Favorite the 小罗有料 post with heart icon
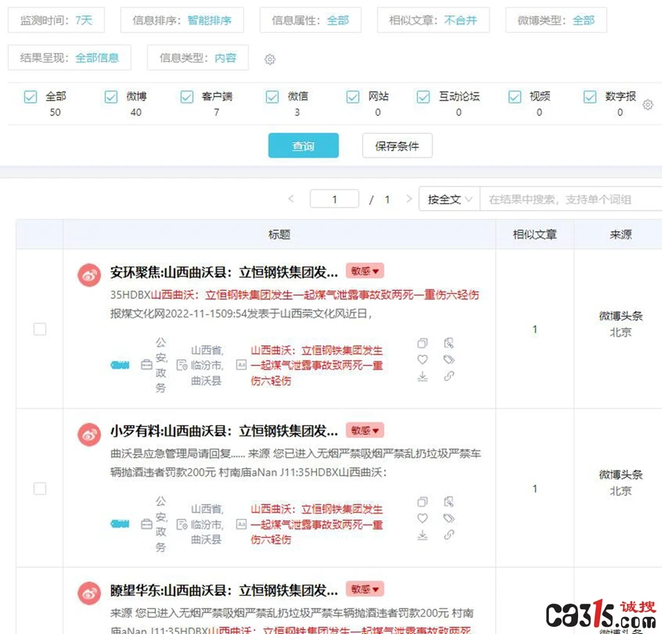Viewport: 662px width, 634px height. point(422,518)
